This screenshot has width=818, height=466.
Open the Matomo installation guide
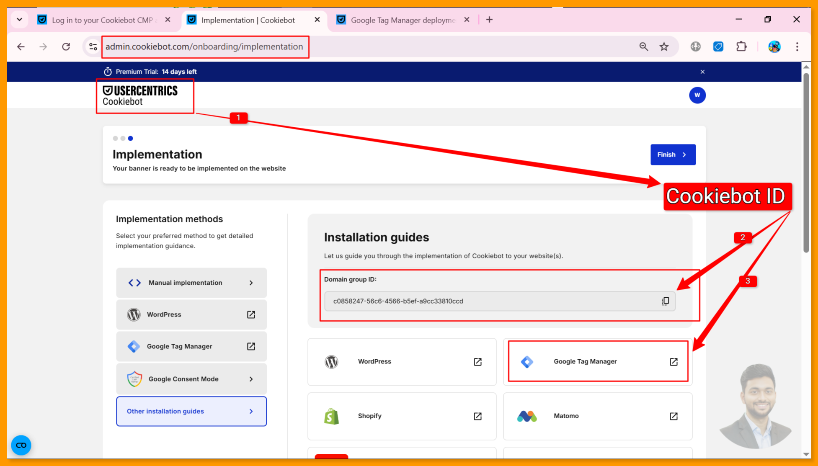click(x=597, y=416)
